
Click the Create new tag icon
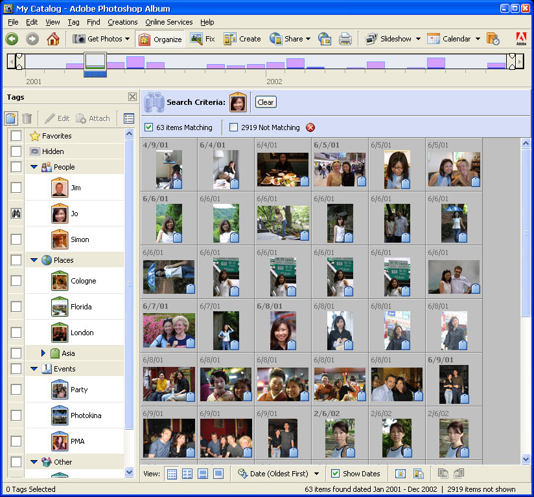11,118
